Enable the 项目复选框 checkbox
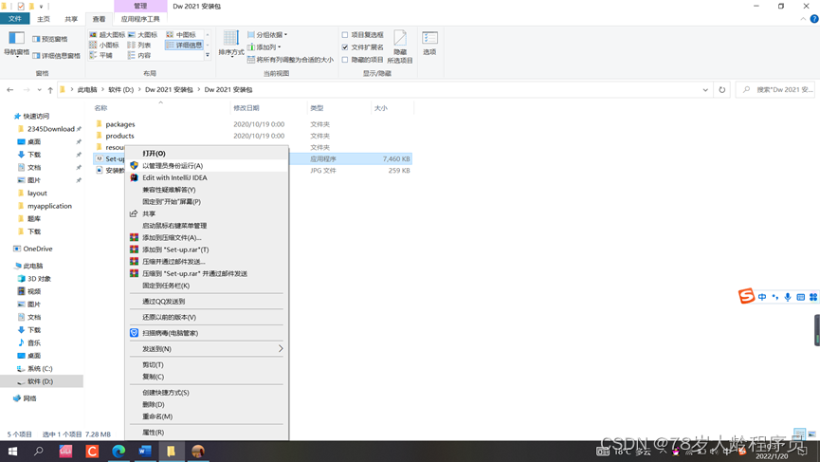Screen dimensions: 820x462 [345, 35]
